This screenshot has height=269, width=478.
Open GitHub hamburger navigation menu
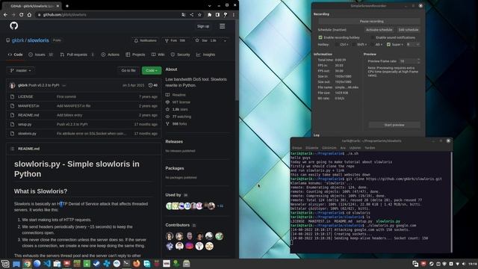223,26
